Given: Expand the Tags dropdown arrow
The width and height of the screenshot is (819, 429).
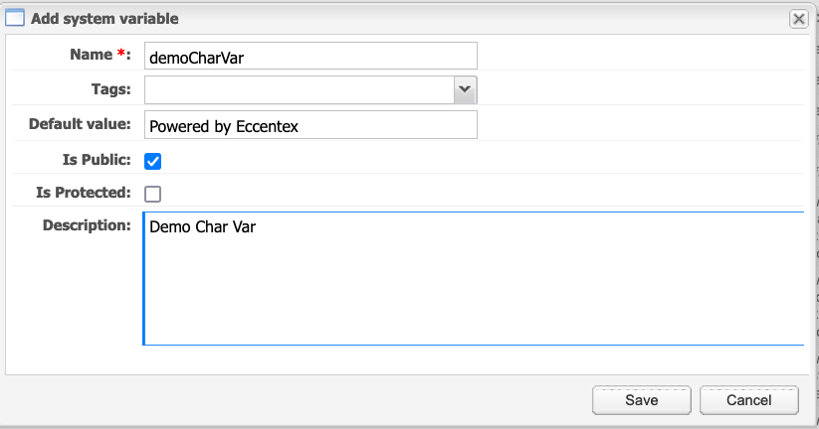Looking at the screenshot, I should click(465, 89).
